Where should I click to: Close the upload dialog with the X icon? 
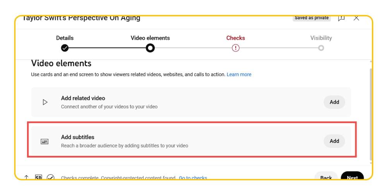point(356,18)
